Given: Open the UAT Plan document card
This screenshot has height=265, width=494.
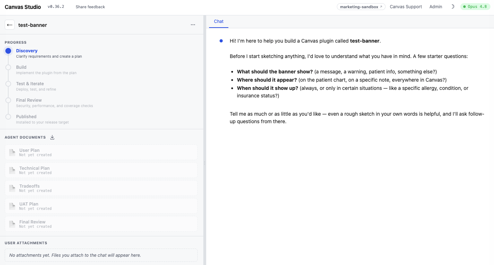Looking at the screenshot, I should [101, 206].
